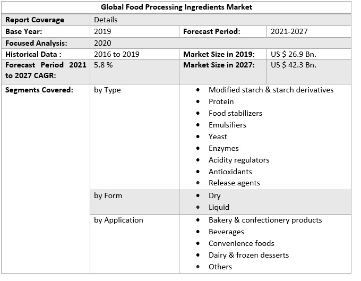
Task: Select Modified starch & starch derivatives item
Action: (x=271, y=90)
